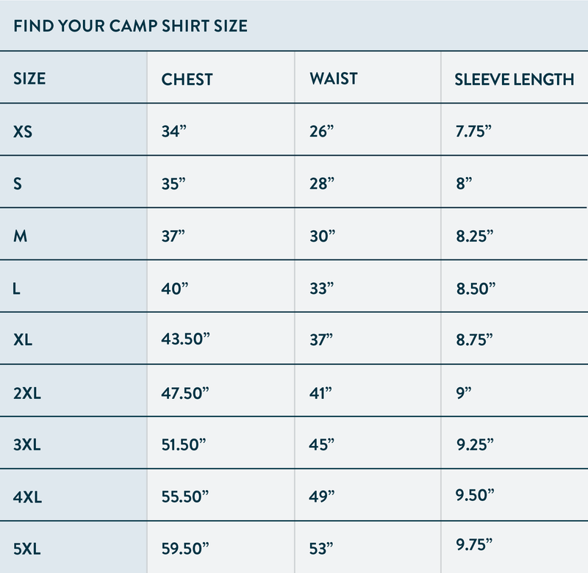The image size is (588, 573).
Task: Click the 33" waist measurement
Action: (x=322, y=288)
